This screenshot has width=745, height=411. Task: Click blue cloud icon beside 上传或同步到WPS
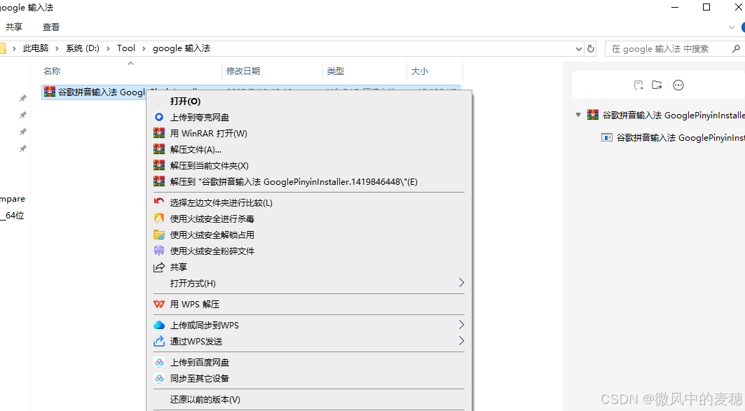click(x=159, y=325)
